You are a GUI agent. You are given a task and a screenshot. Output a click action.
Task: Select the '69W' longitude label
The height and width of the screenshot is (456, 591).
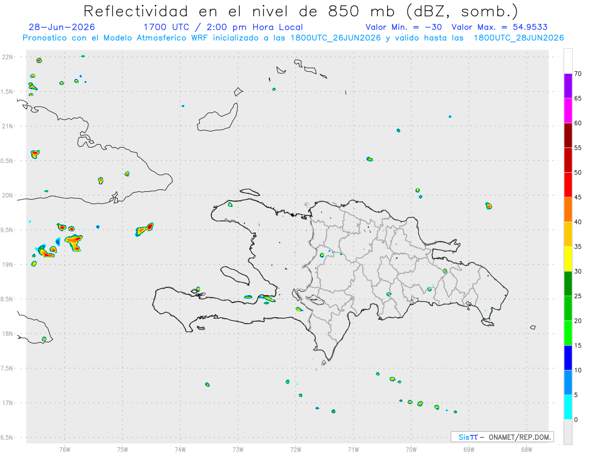[469, 450]
